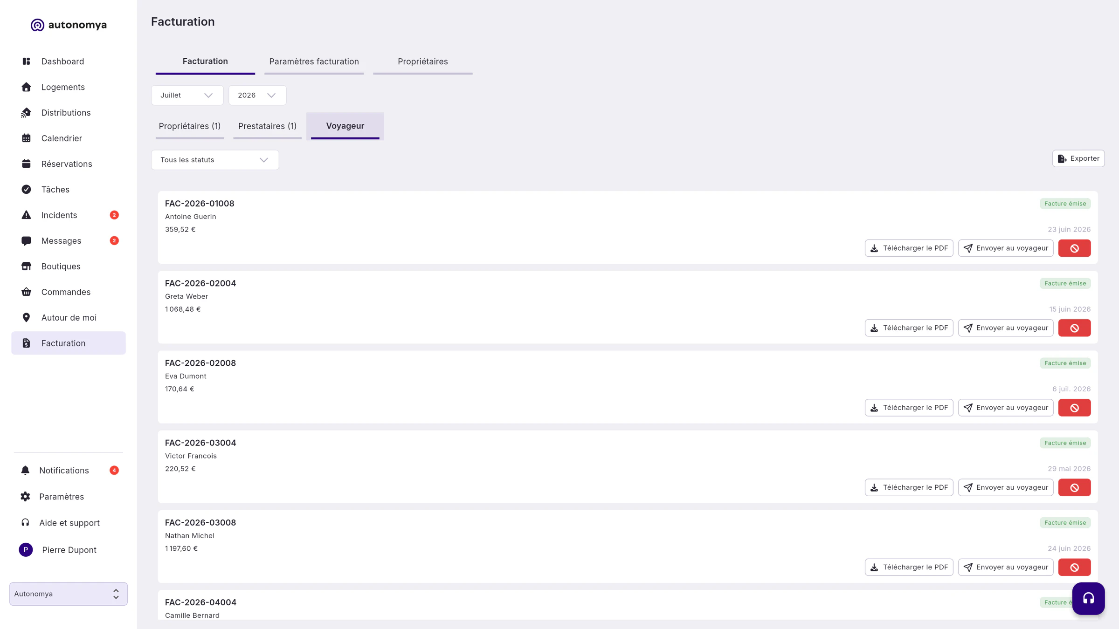The height and width of the screenshot is (629, 1119).
Task: Click the date 24 juin 2026
Action: (1069, 548)
